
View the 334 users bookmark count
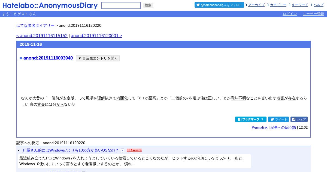pyautogui.click(x=134, y=150)
